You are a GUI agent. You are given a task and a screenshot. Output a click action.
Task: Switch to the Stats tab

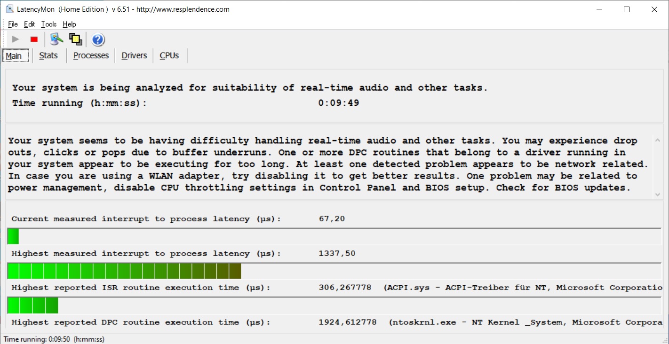[48, 55]
